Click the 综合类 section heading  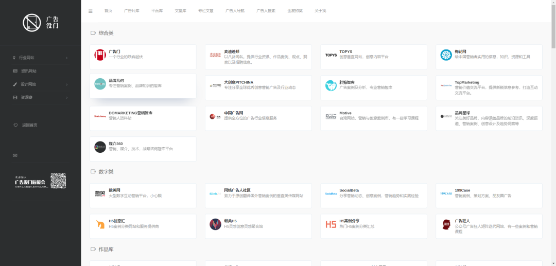(106, 33)
